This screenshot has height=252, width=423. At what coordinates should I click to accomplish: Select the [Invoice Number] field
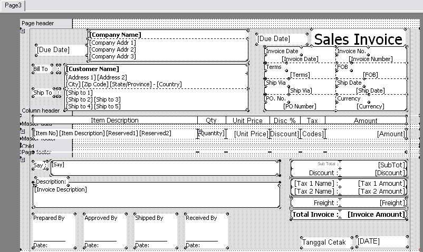coord(371,59)
